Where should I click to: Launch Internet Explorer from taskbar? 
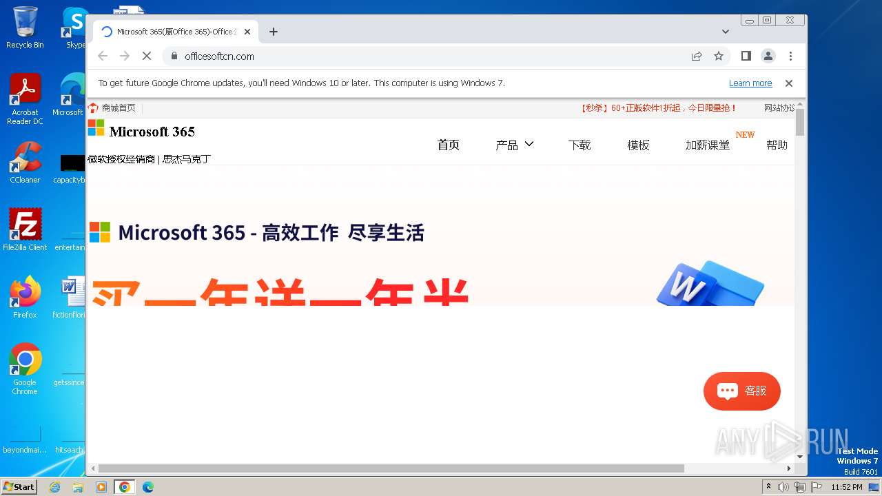tap(54, 487)
